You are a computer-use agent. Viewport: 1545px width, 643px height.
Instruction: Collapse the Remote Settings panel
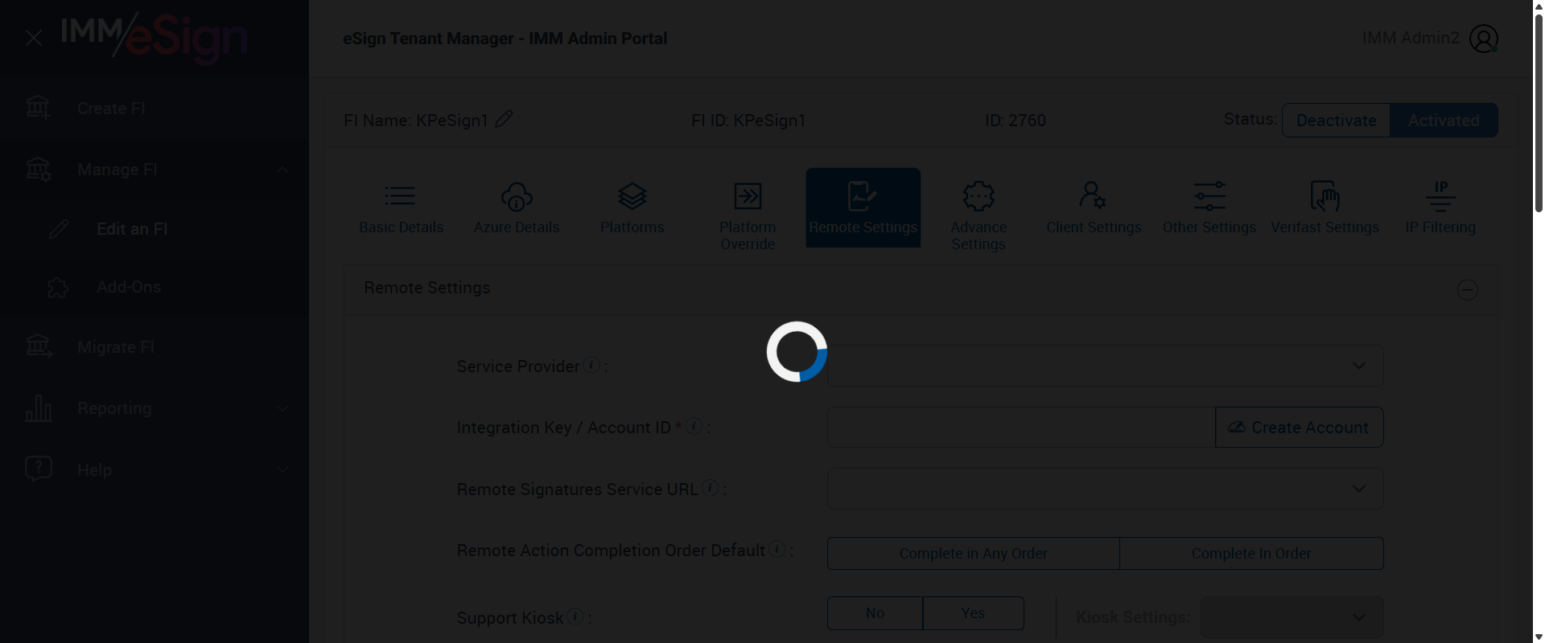[1467, 289]
